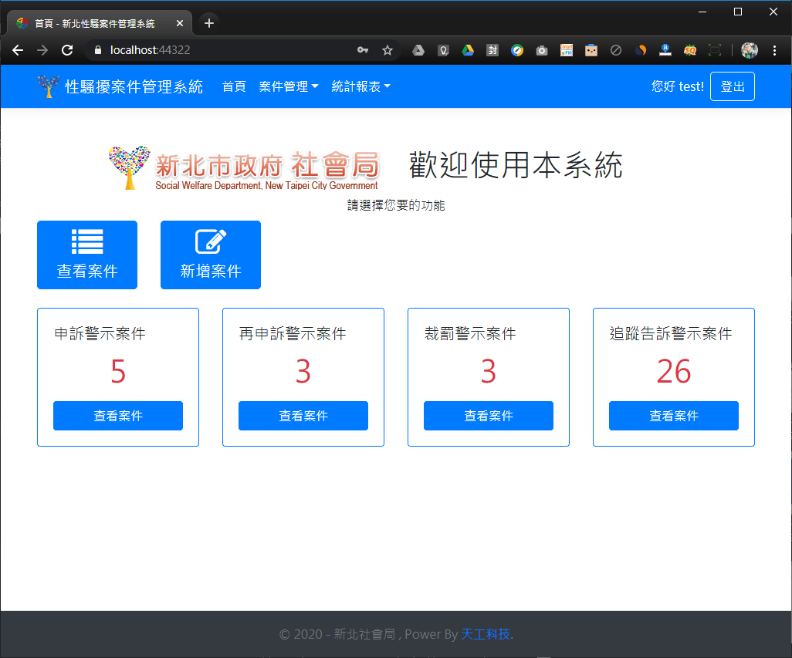Select the 首頁 - 新北性騷案件管理系統 tab
The image size is (792, 658).
(100, 23)
